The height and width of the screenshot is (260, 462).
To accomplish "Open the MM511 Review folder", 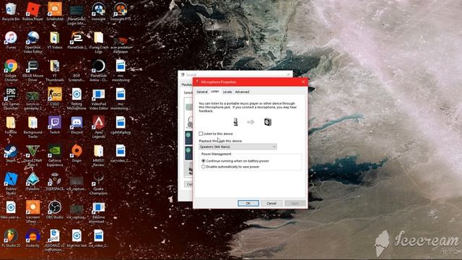I will (98, 155).
